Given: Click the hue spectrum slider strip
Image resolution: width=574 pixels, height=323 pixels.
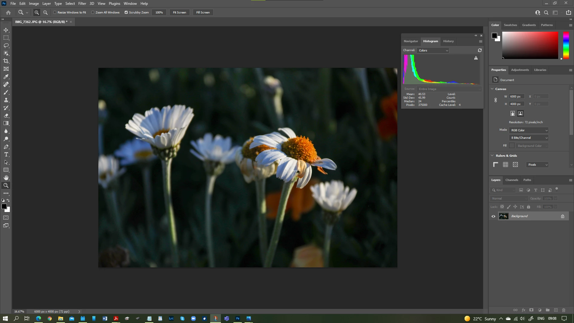Looking at the screenshot, I should click(566, 45).
